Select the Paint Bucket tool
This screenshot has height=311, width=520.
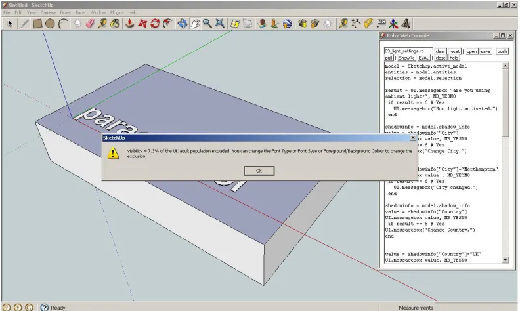116,24
